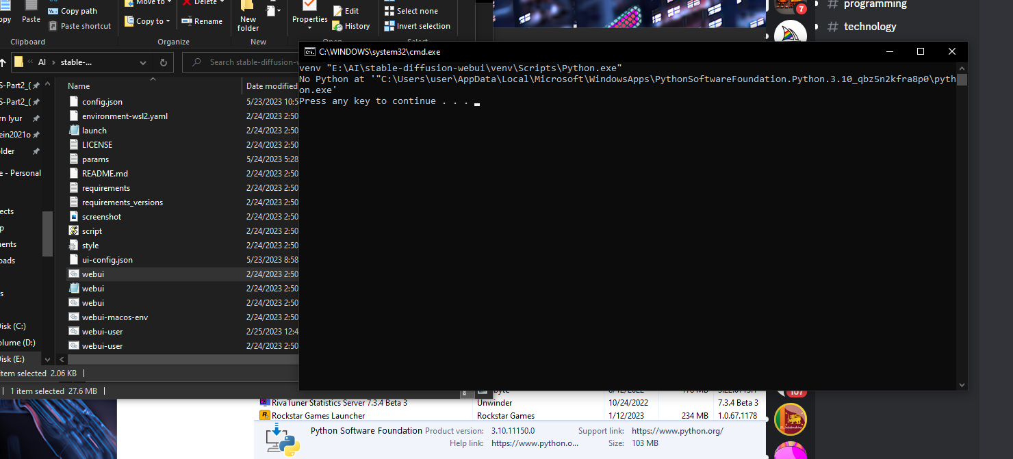
Task: Sort files by the Date modified header
Action: pos(272,86)
